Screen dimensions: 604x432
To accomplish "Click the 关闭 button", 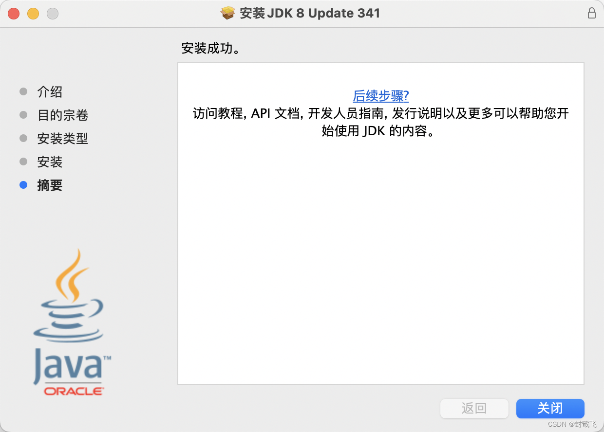I will [x=550, y=408].
